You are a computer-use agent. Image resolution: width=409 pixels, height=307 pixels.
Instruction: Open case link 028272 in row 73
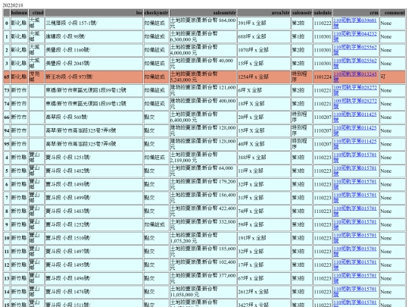pyautogui.click(x=355, y=90)
